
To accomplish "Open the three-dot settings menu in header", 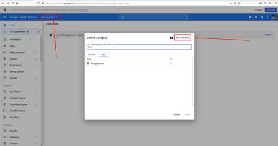I will pos(268,17).
